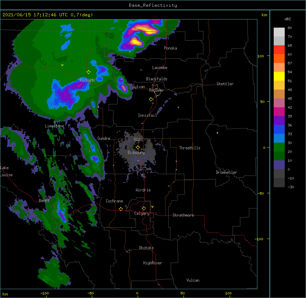This screenshot has height=298, width=306.
Task: Click the Sylvan label
Action: [138, 87]
